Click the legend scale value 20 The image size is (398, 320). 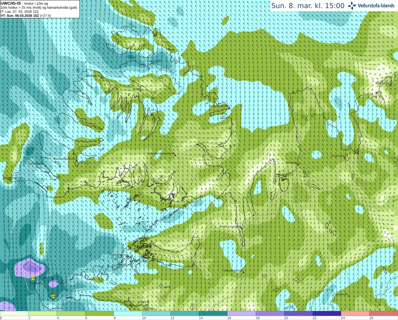click(x=286, y=318)
